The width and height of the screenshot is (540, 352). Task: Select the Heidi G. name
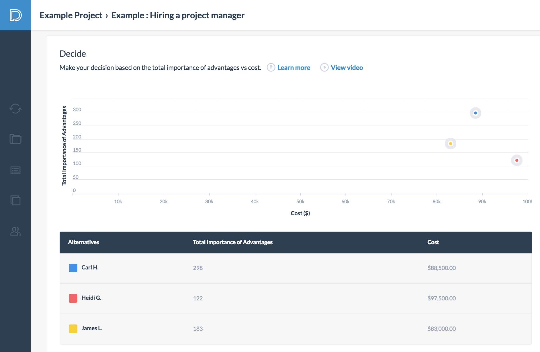pos(91,298)
